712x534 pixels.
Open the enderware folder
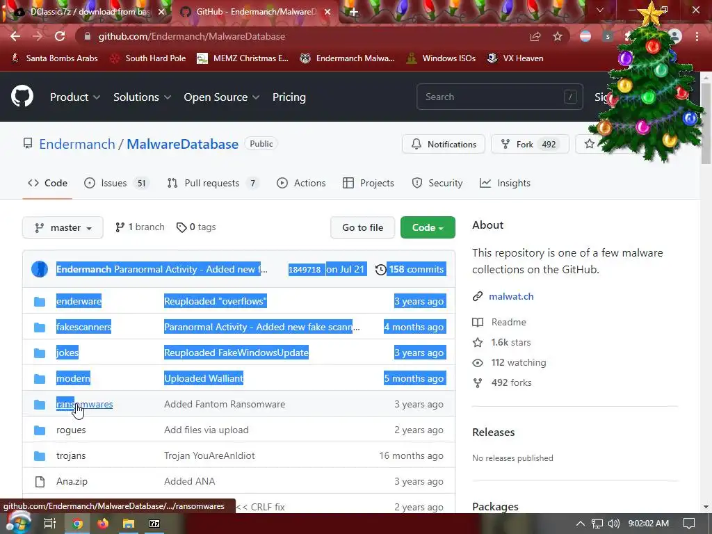click(79, 301)
